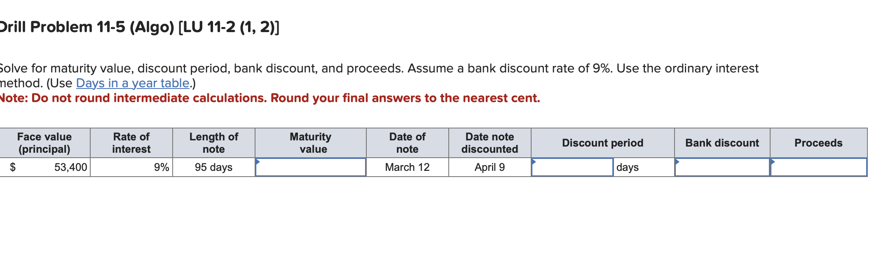
Task: Click the March 12 date cell
Action: point(407,167)
